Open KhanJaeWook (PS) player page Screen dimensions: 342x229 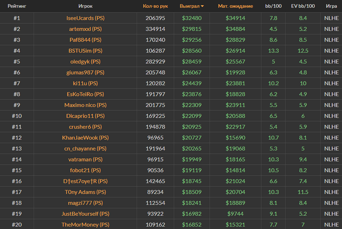pyautogui.click(x=85, y=138)
